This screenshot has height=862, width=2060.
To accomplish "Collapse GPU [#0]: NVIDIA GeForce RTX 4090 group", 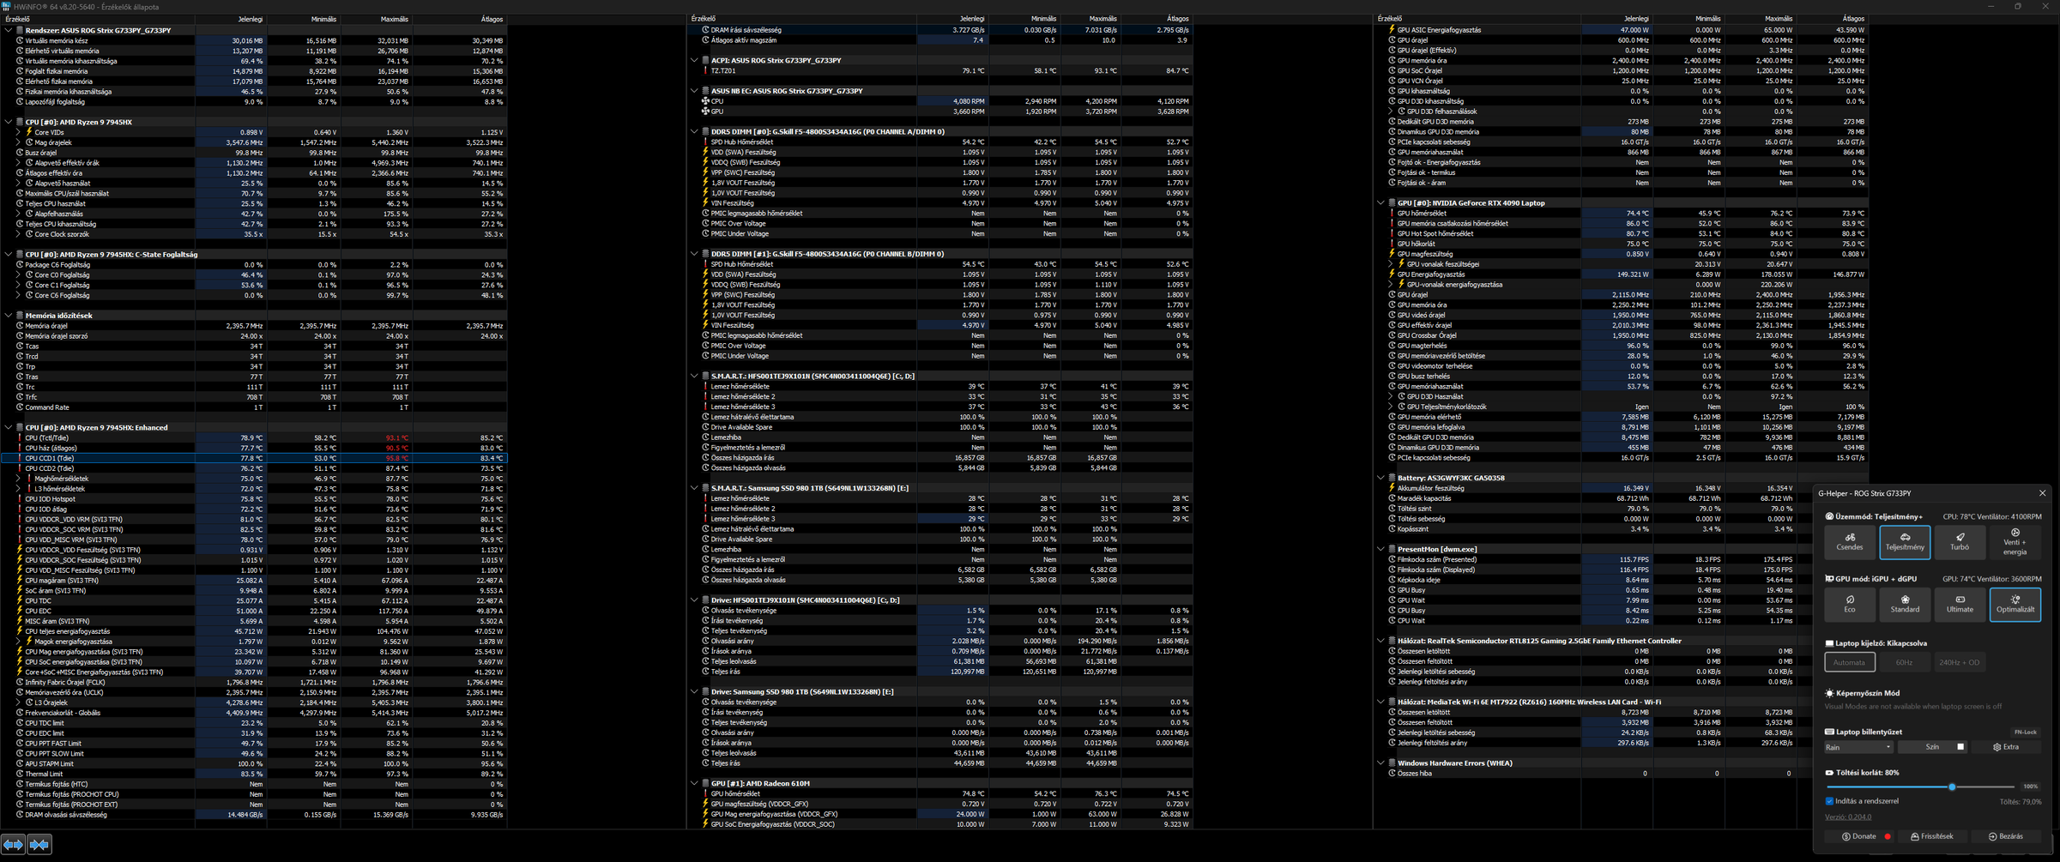I will (1380, 203).
